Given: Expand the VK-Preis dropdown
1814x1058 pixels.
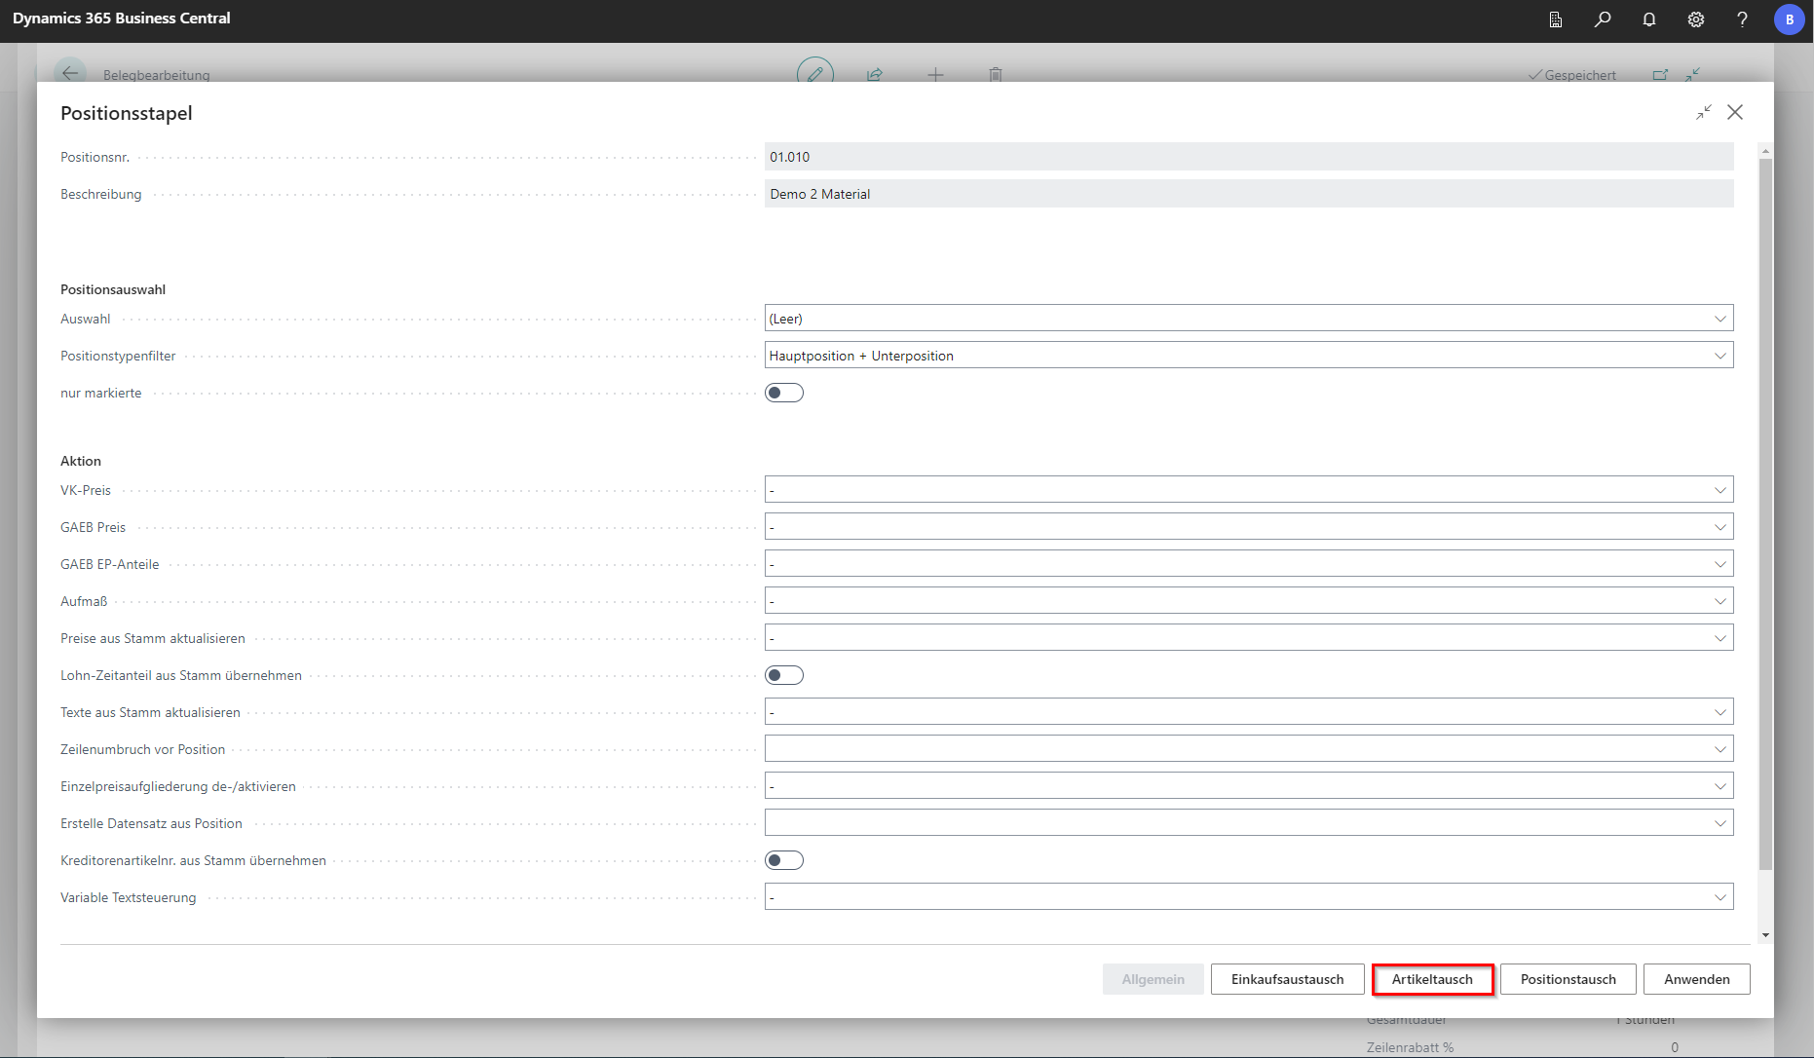Looking at the screenshot, I should point(1248,490).
